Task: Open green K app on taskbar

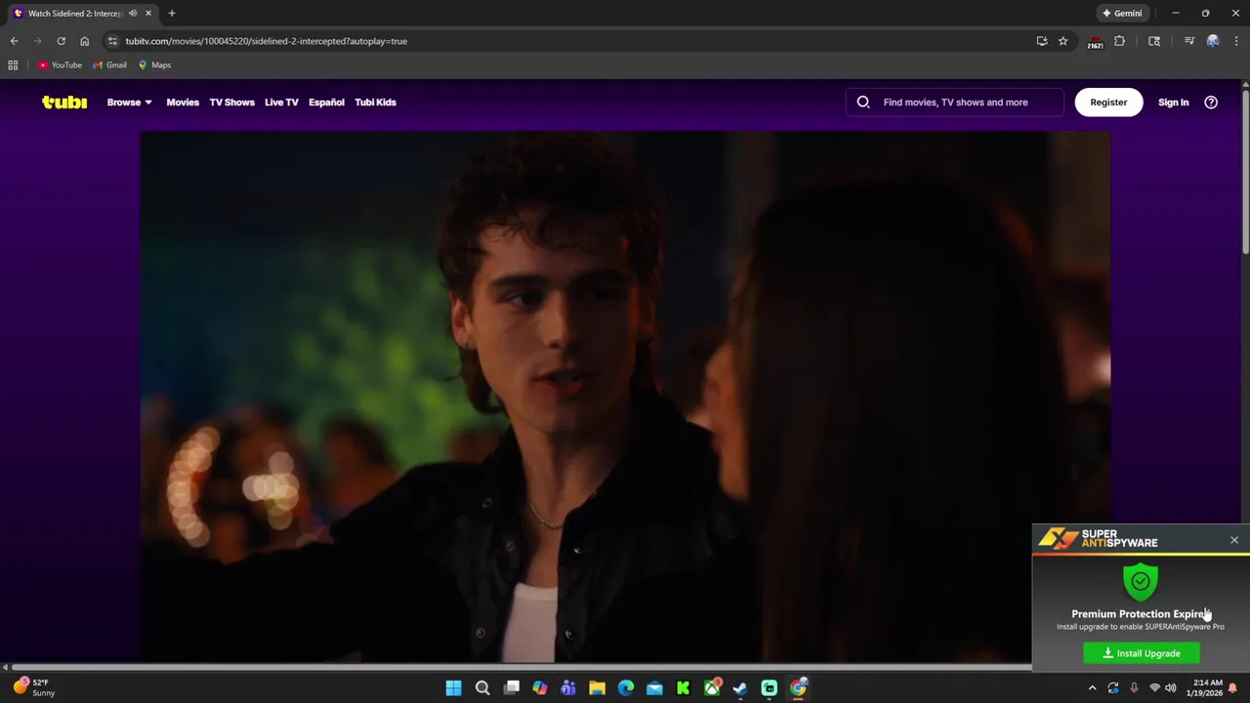Action: point(684,688)
